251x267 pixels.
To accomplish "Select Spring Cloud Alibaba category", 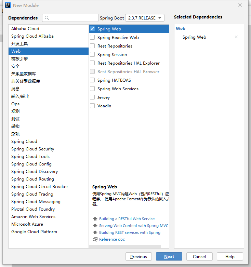I will 49,36.
